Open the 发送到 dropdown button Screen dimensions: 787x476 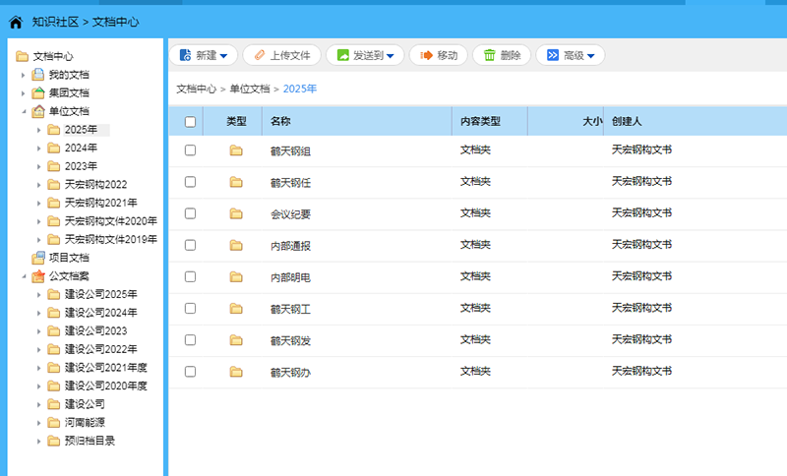tap(365, 56)
